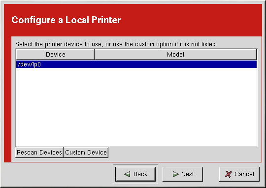Click the green left arrow icon on Back

127,174
